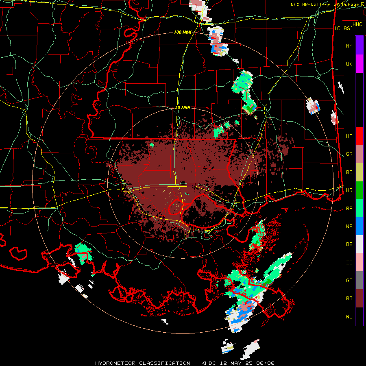Viewport: 366px width, 366px height.
Task: Click the UK magenta legend swatch
Action: click(359, 64)
